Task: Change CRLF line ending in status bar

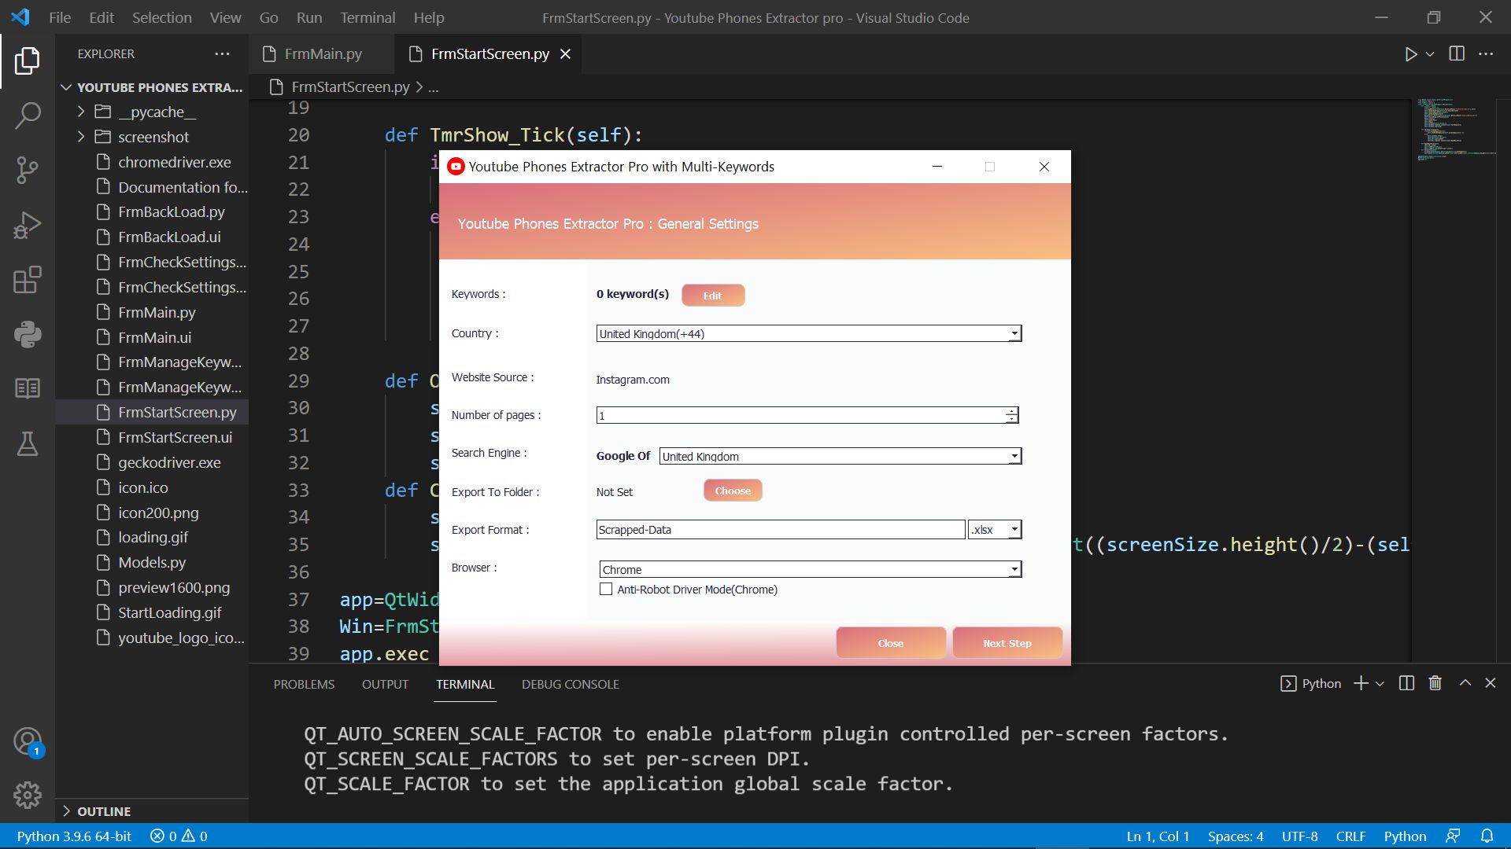Action: (x=1350, y=836)
